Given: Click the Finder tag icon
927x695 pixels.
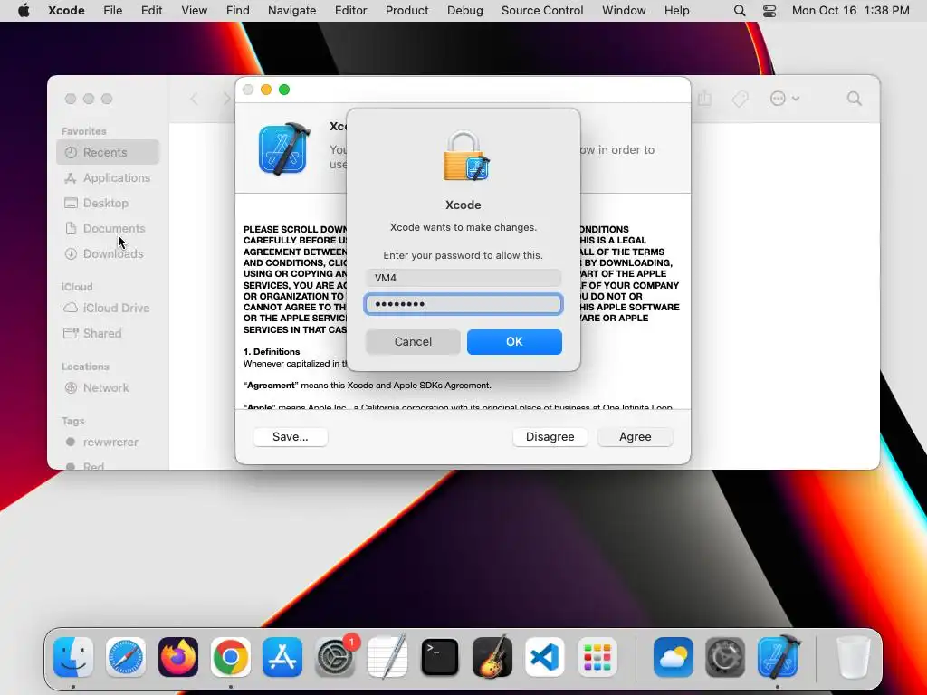Looking at the screenshot, I should (x=741, y=99).
